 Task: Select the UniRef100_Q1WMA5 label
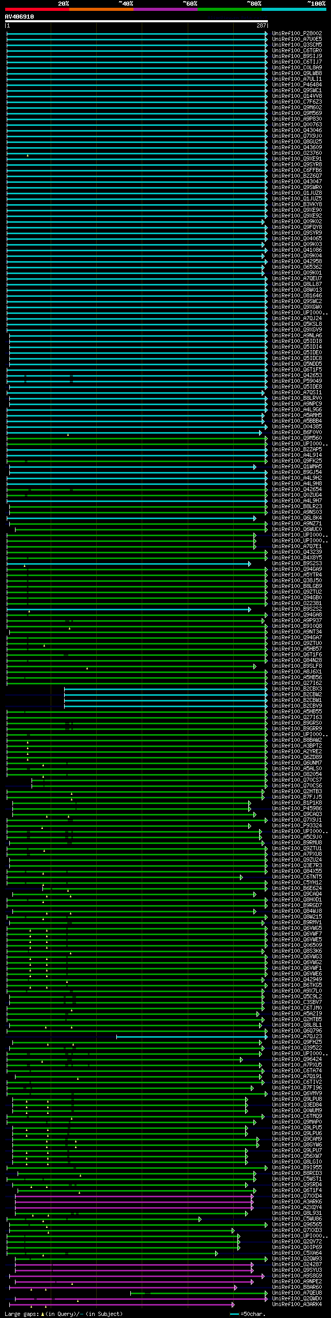(297, 467)
